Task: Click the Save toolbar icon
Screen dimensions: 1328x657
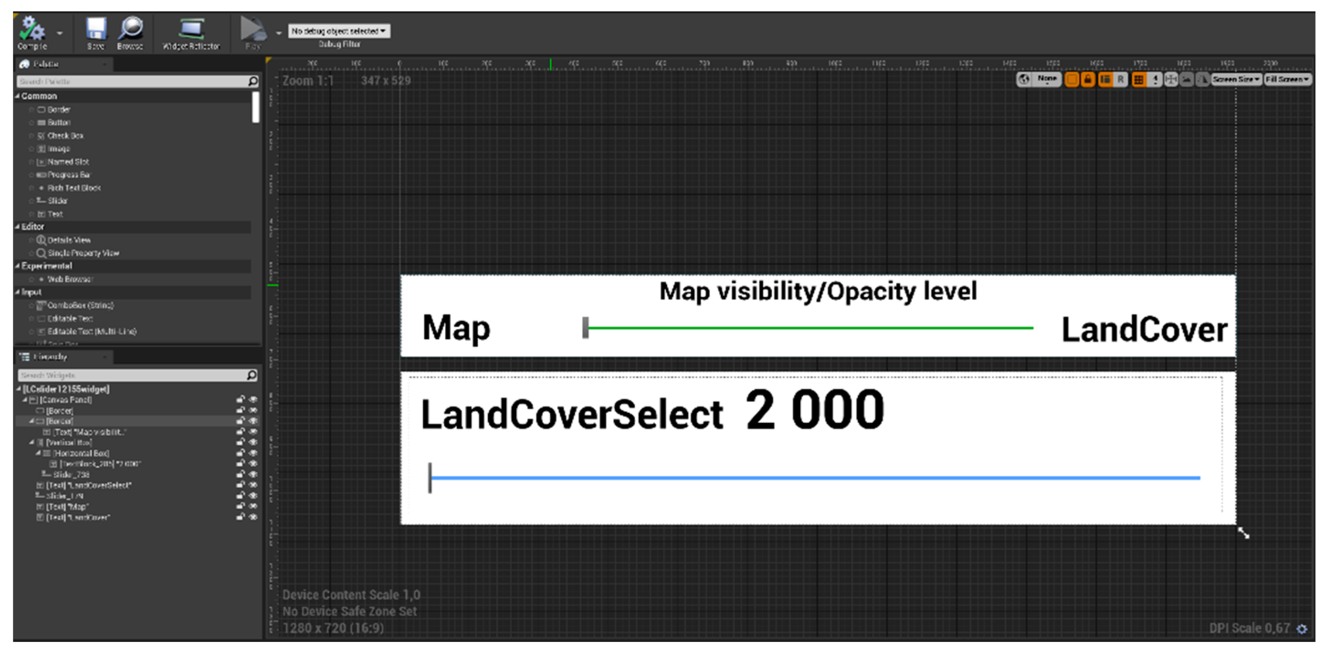Action: click(96, 29)
